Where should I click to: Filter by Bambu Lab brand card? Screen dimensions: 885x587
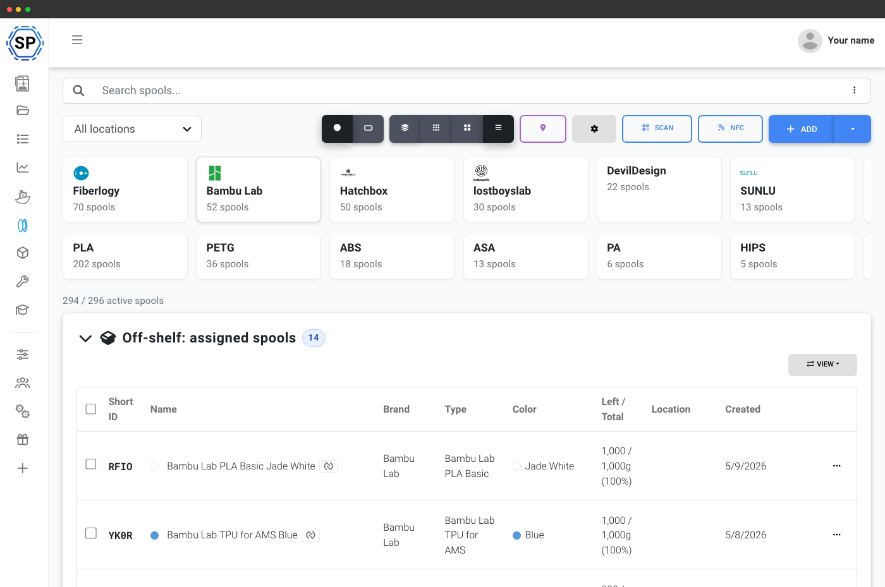coord(259,190)
